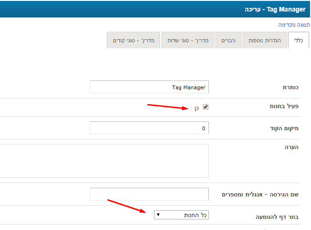Click the מיקום הקוד input field
The width and height of the screenshot is (311, 230).
pos(149,128)
